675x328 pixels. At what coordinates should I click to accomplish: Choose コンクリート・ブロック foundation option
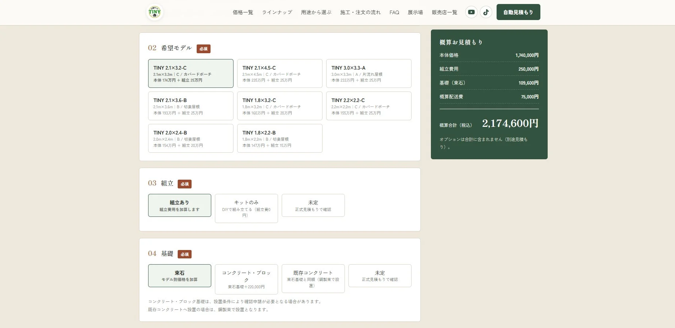246,279
